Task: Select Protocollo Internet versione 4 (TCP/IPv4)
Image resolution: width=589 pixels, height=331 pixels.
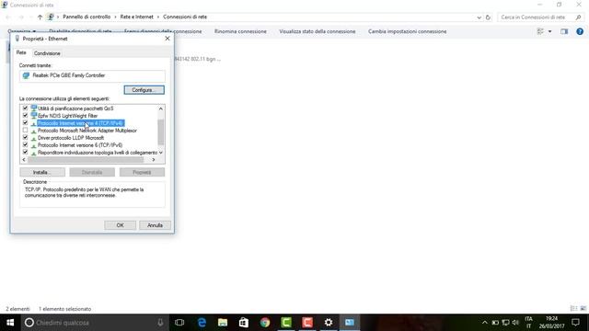Action: pyautogui.click(x=81, y=123)
